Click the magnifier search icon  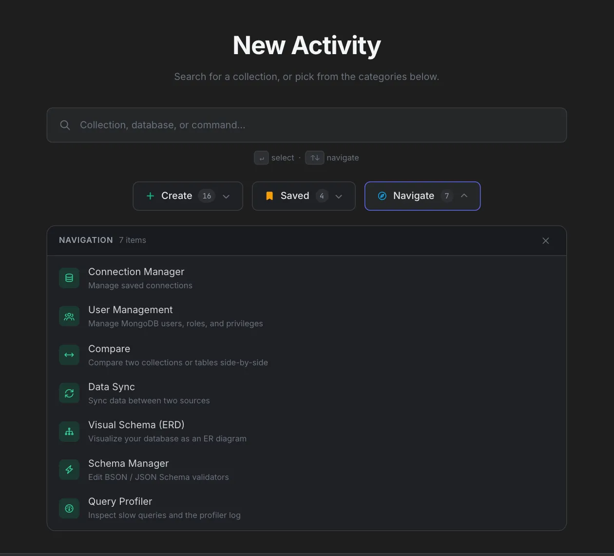tap(65, 125)
